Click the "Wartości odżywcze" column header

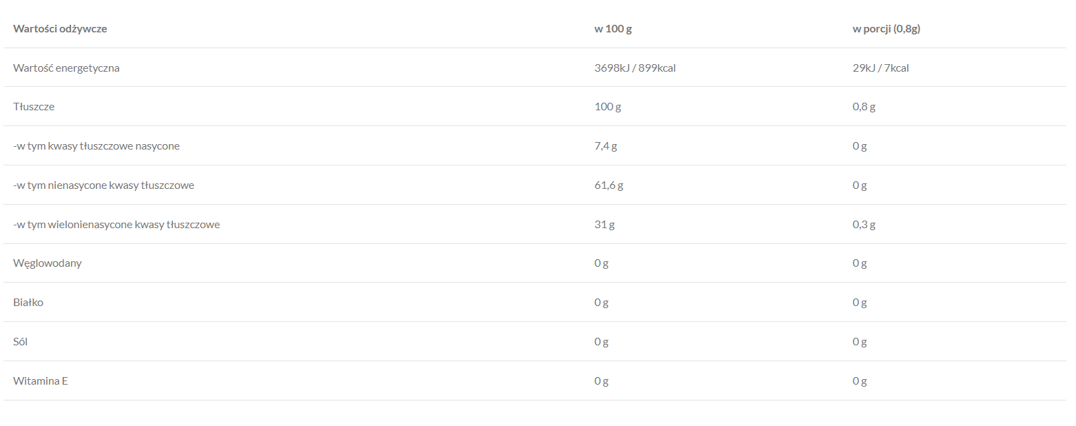point(60,29)
